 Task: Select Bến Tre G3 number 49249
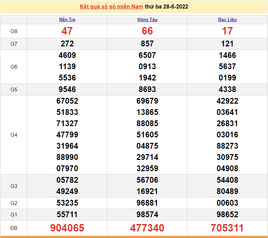point(67,191)
